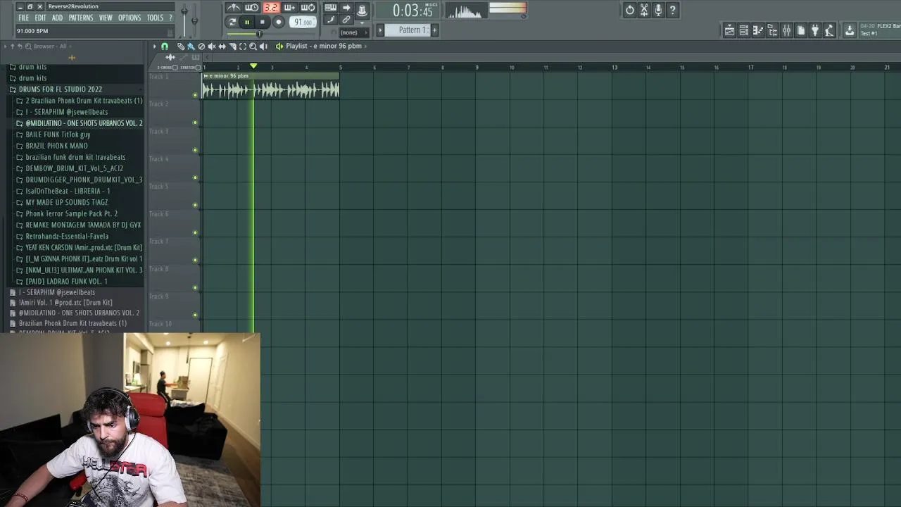Image resolution: width=901 pixels, height=507 pixels.
Task: Pause playback with the transport button
Action: point(247,23)
